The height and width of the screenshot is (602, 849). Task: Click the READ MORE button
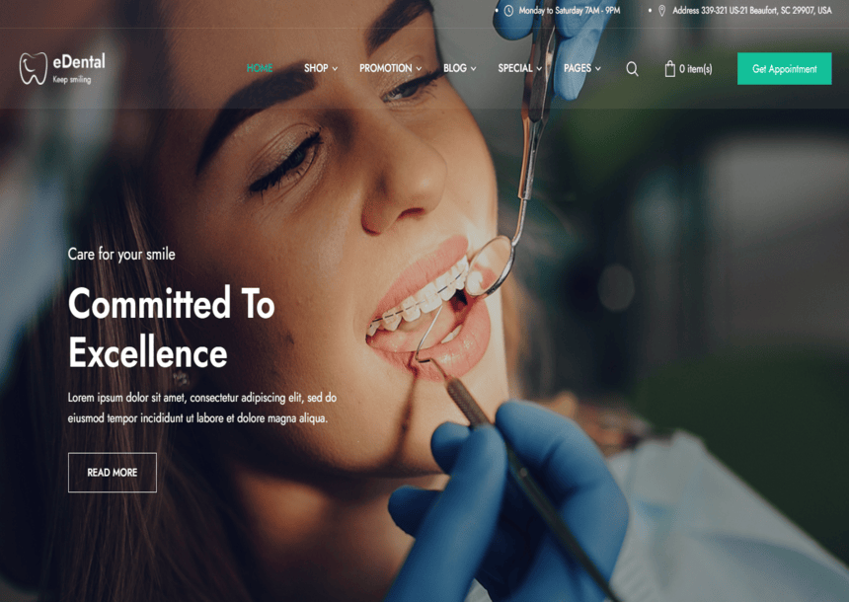coord(113,472)
